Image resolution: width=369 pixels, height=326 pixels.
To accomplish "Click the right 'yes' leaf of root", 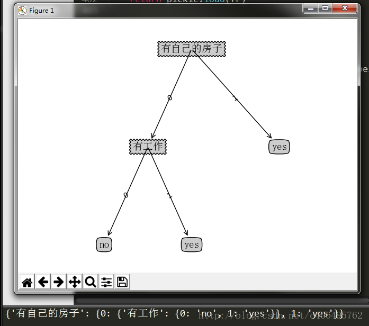I will pyautogui.click(x=279, y=147).
